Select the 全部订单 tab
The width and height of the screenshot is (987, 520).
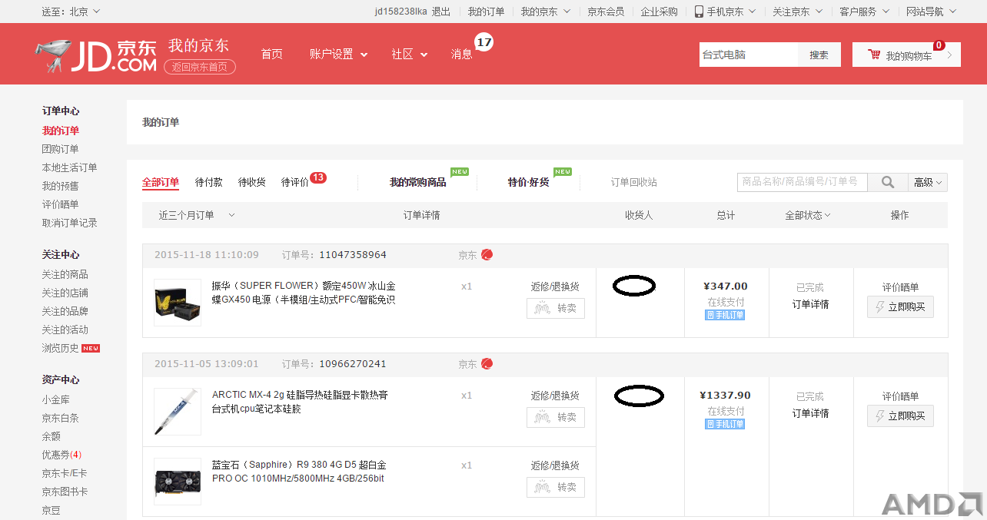(161, 182)
